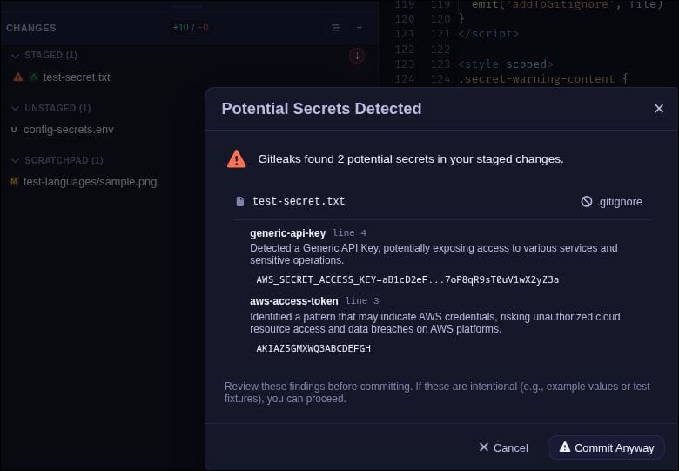Click the '.secret-warning-content {' code line
679x471 pixels.
[x=543, y=78]
